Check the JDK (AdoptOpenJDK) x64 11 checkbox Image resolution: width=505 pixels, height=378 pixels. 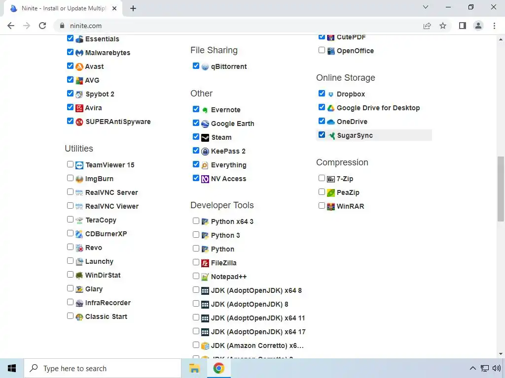(196, 317)
